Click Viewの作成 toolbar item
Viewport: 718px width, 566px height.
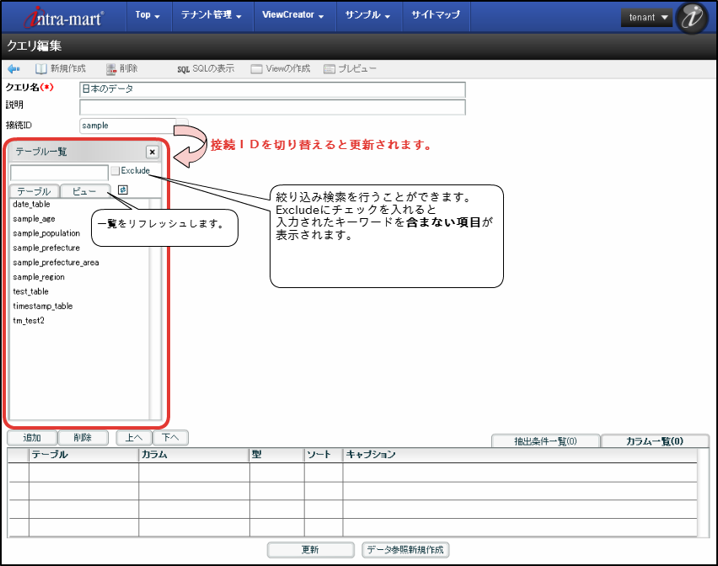(x=281, y=68)
